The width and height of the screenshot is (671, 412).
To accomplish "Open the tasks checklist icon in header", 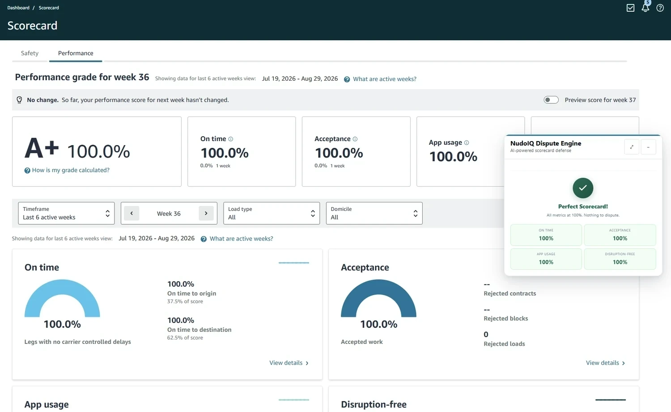I will [630, 8].
